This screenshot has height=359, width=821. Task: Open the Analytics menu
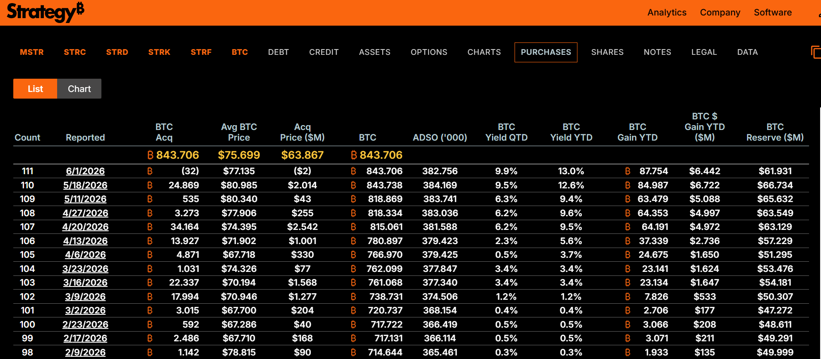point(667,12)
